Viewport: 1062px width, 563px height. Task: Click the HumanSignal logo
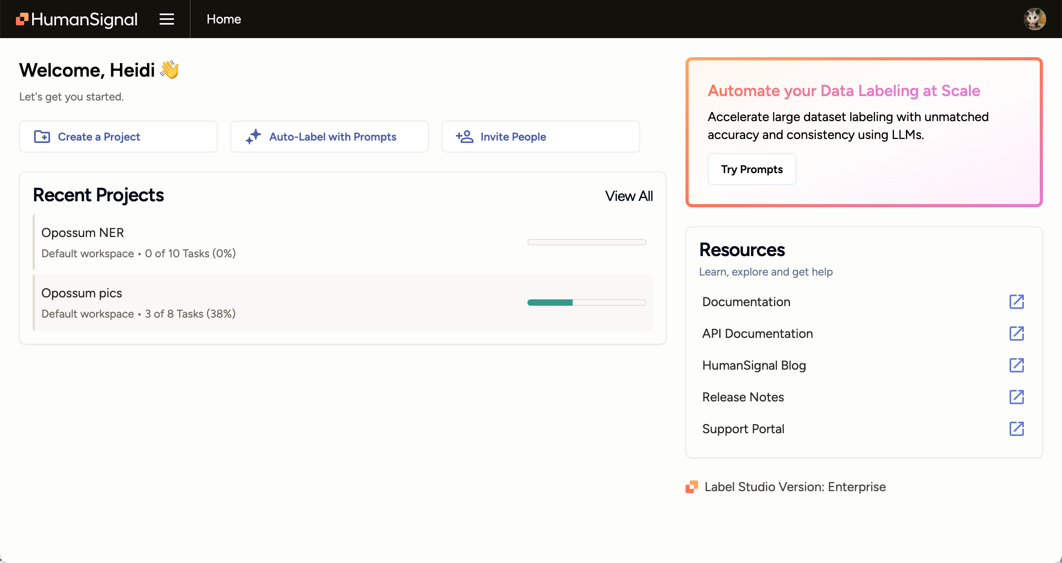tap(77, 19)
